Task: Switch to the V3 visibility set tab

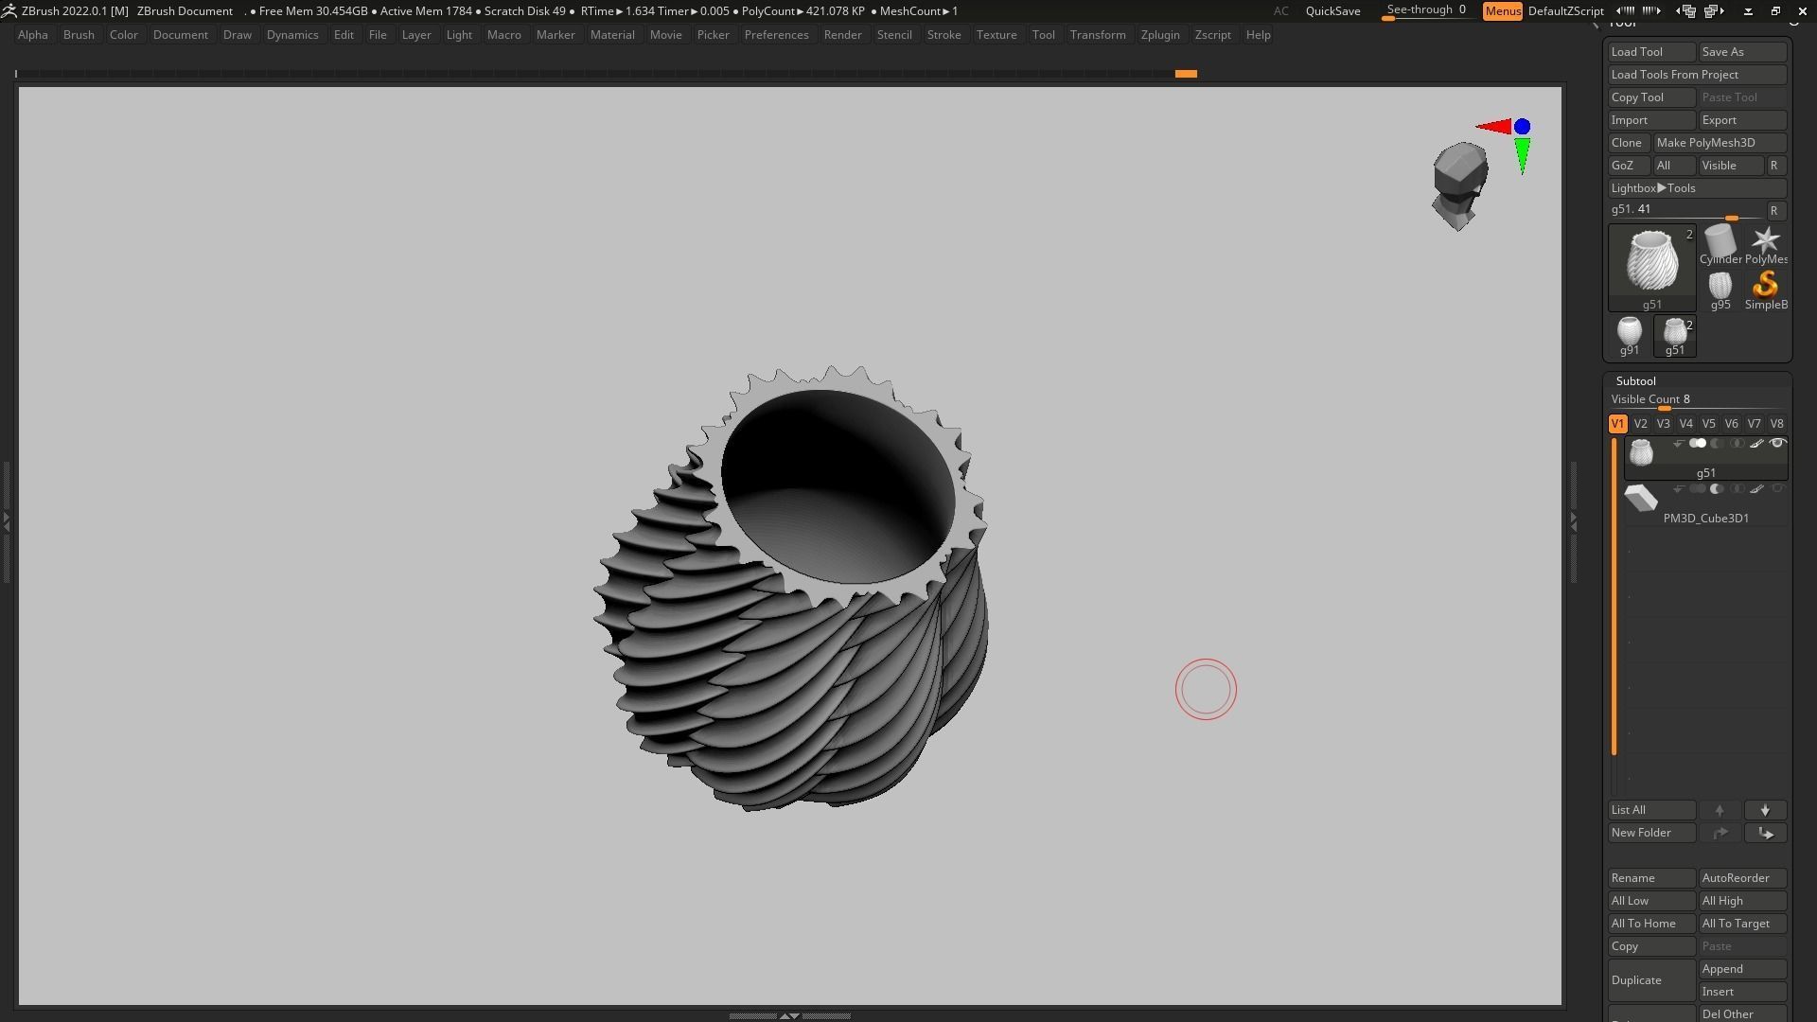Action: coord(1663,424)
